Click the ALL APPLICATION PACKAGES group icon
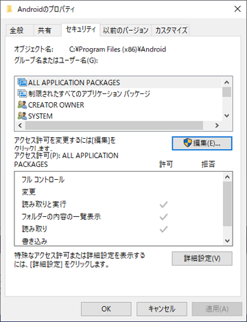The width and height of the screenshot is (247, 322). pos(22,82)
